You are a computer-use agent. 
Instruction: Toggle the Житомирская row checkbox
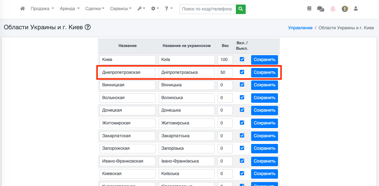(242, 123)
